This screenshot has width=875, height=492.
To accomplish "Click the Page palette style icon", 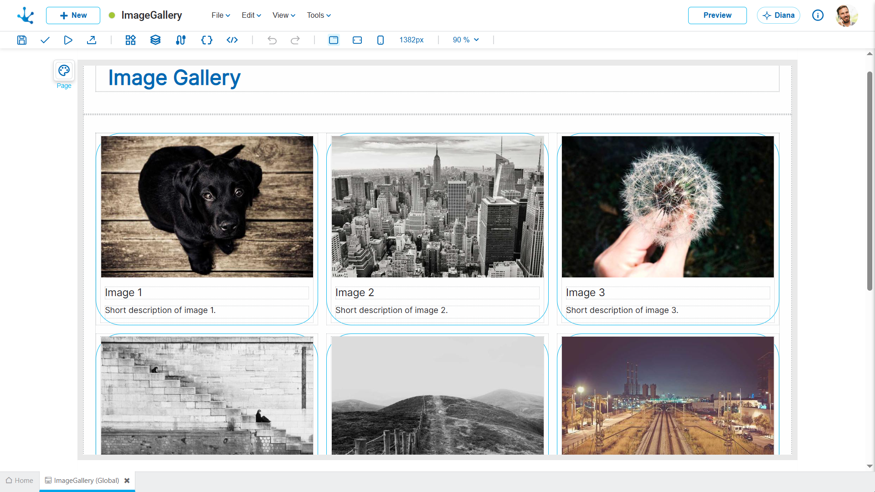I will [x=64, y=71].
